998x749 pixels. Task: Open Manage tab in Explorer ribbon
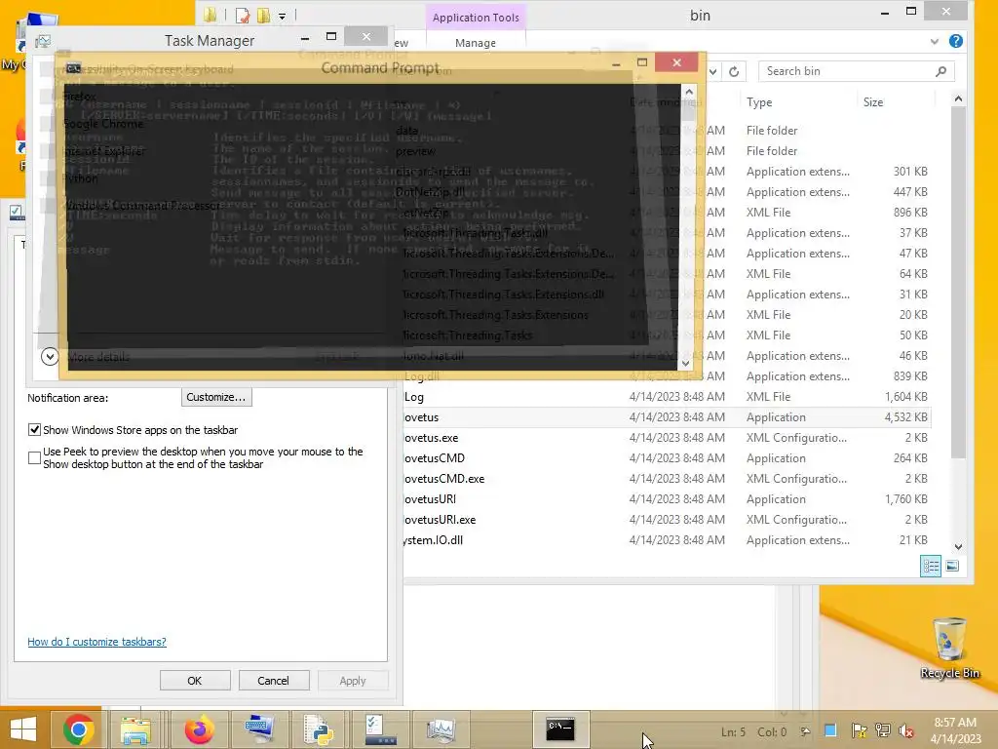pos(476,43)
